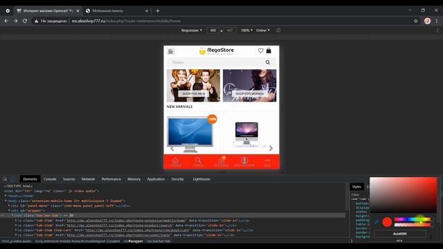Pick a color with the eyedropper tool
The height and width of the screenshot is (249, 443).
377,222
